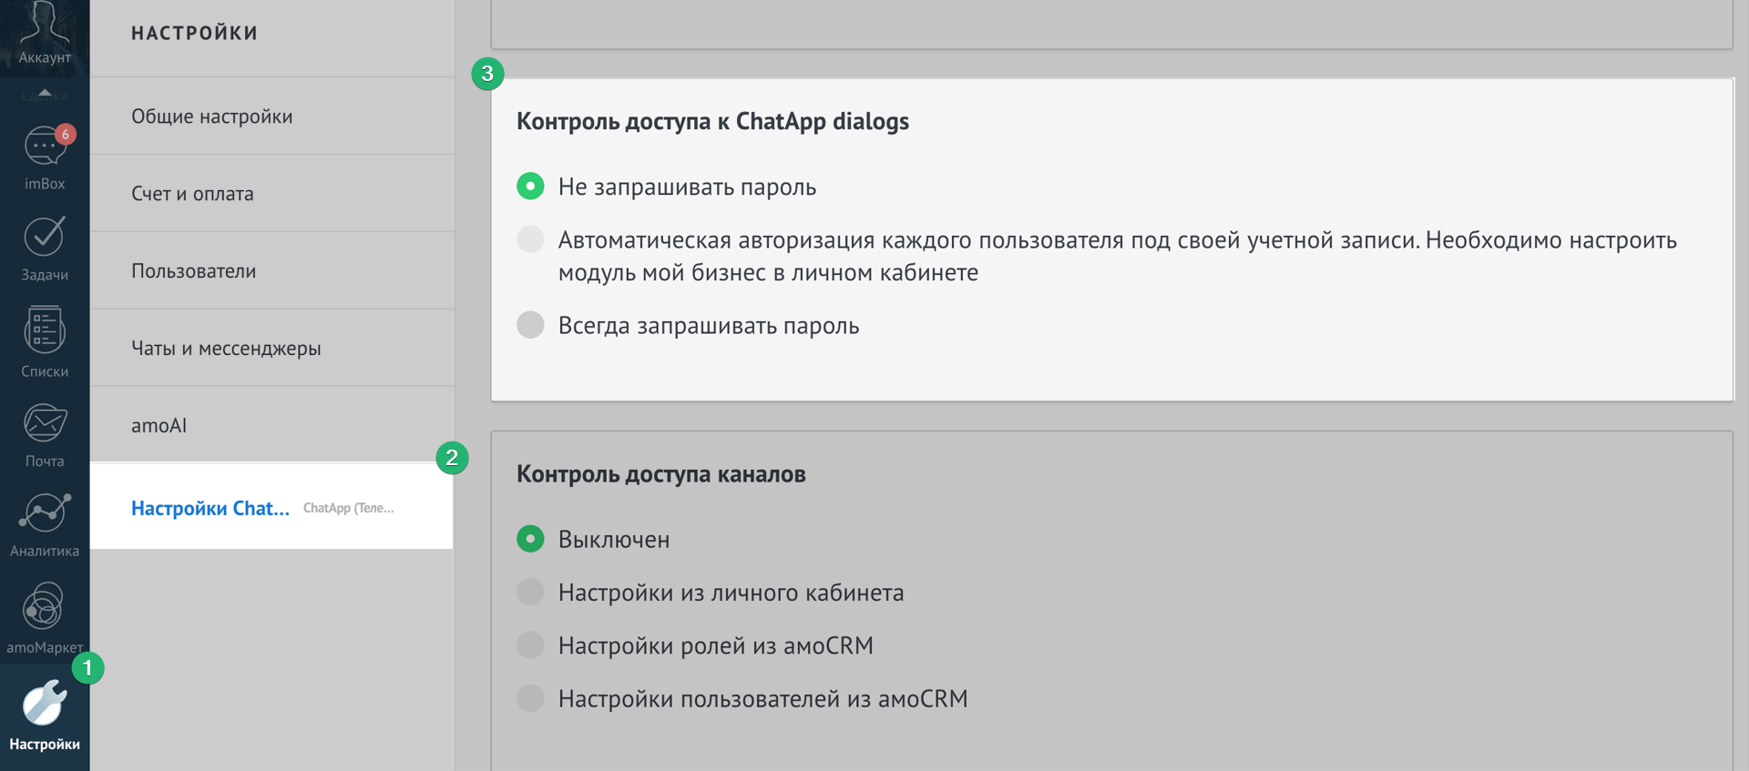Open 'Общие настройки' menu item
The width and height of the screenshot is (1749, 771).
[211, 117]
